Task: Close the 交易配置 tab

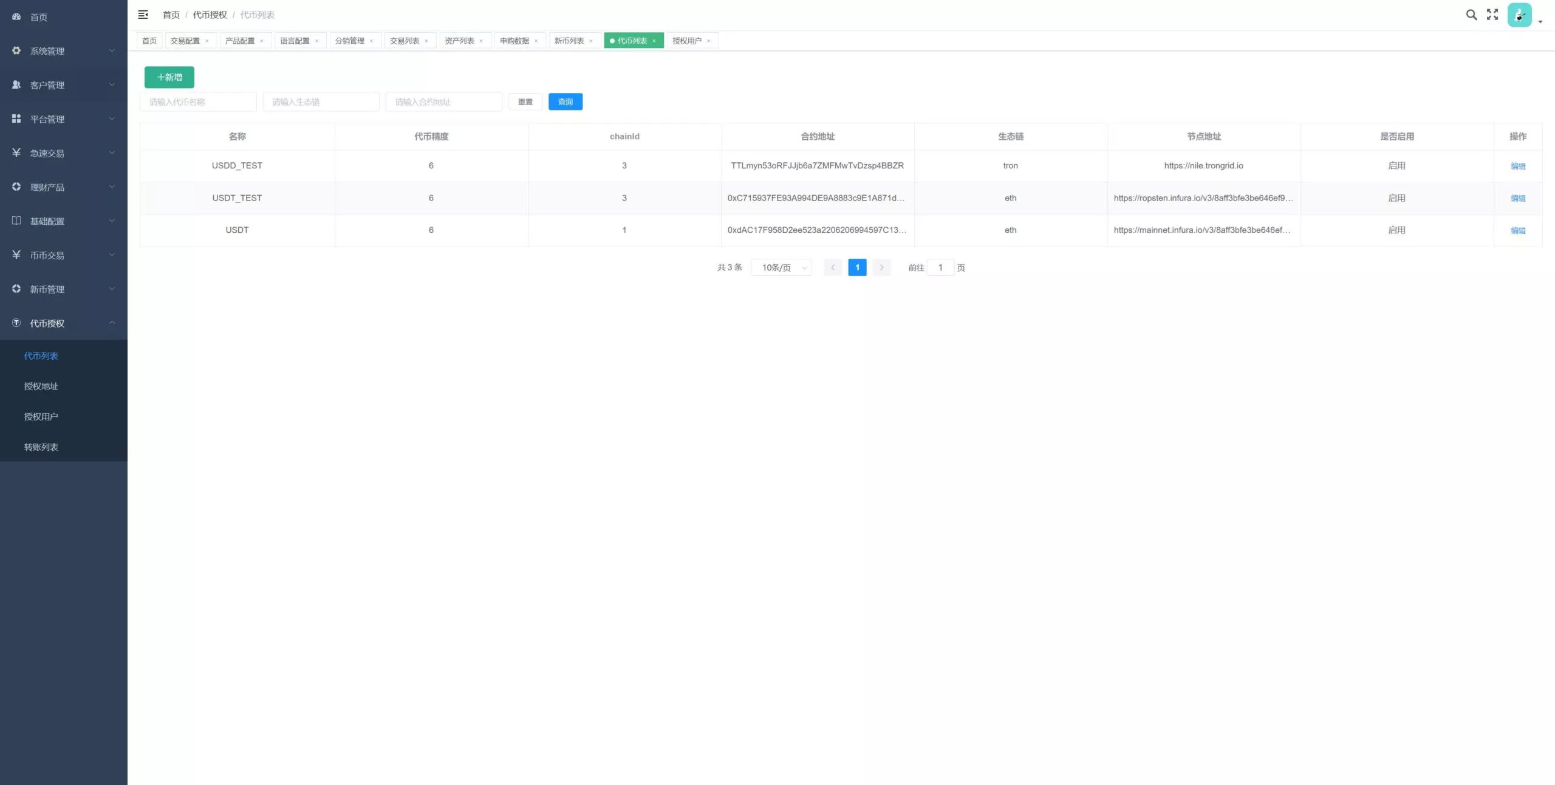Action: pos(207,41)
